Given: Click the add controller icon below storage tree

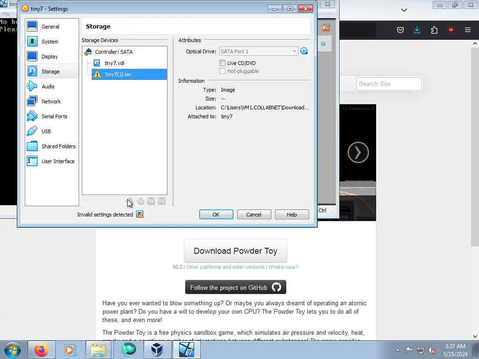Looking at the screenshot, I should tap(130, 201).
